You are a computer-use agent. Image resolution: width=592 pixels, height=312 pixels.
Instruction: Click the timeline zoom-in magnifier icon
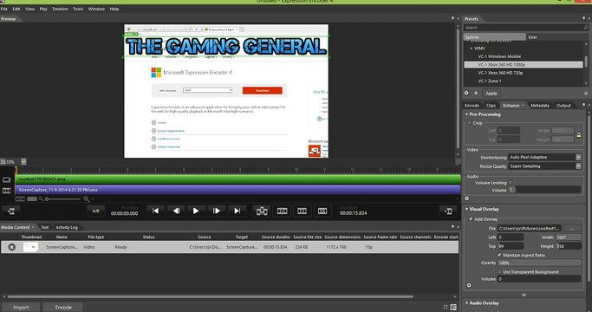point(86,198)
